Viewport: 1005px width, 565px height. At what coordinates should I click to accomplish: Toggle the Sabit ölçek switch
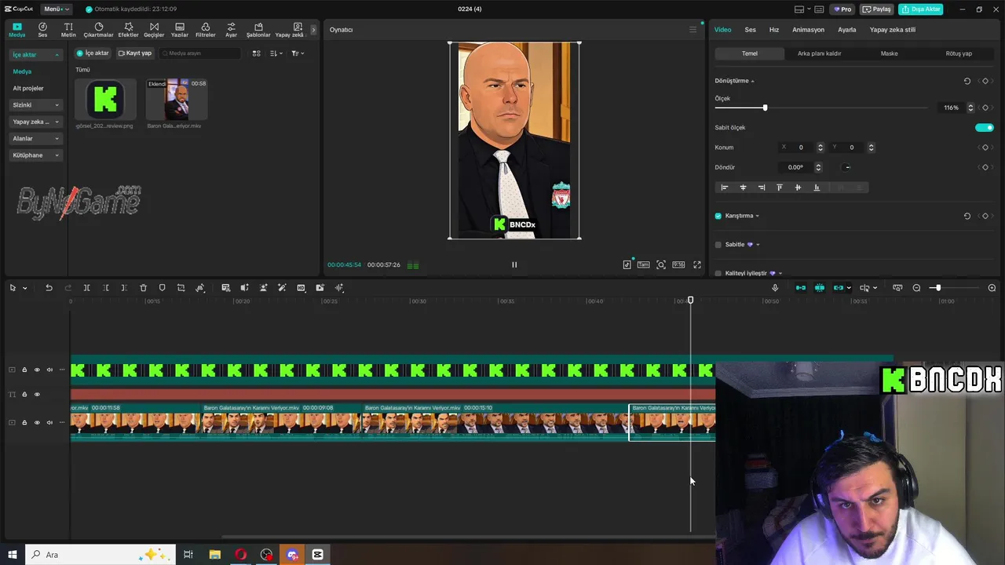[985, 127]
